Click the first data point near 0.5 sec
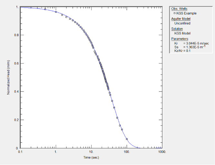Screen dimensions: 215x165 (x=45, y=9)
